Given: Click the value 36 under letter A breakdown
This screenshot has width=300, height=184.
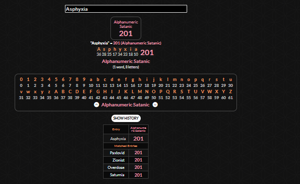Looking at the screenshot, I should coord(99,54).
